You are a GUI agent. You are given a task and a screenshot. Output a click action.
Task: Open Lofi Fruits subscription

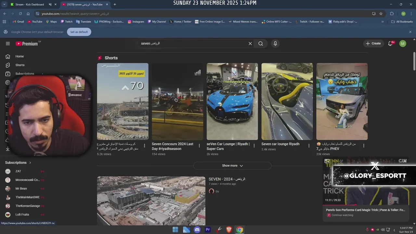[23, 214]
